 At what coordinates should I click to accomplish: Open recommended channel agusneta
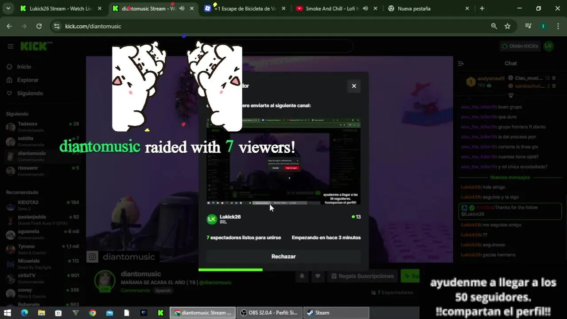click(43, 234)
